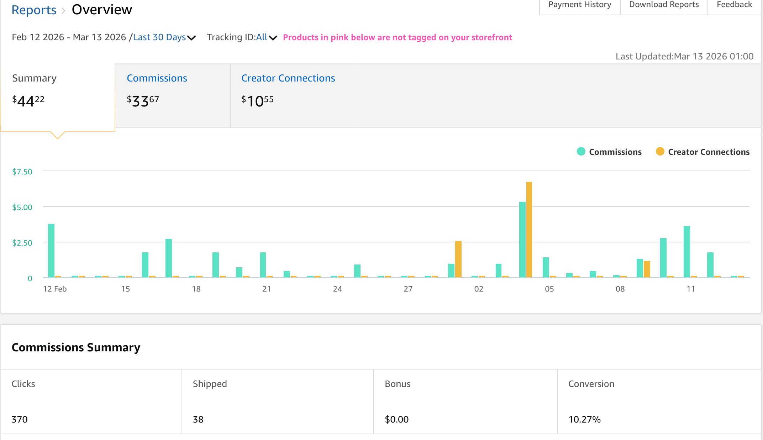Click the tallest orange Creator Connections bar
The height and width of the screenshot is (440, 763).
529,230
